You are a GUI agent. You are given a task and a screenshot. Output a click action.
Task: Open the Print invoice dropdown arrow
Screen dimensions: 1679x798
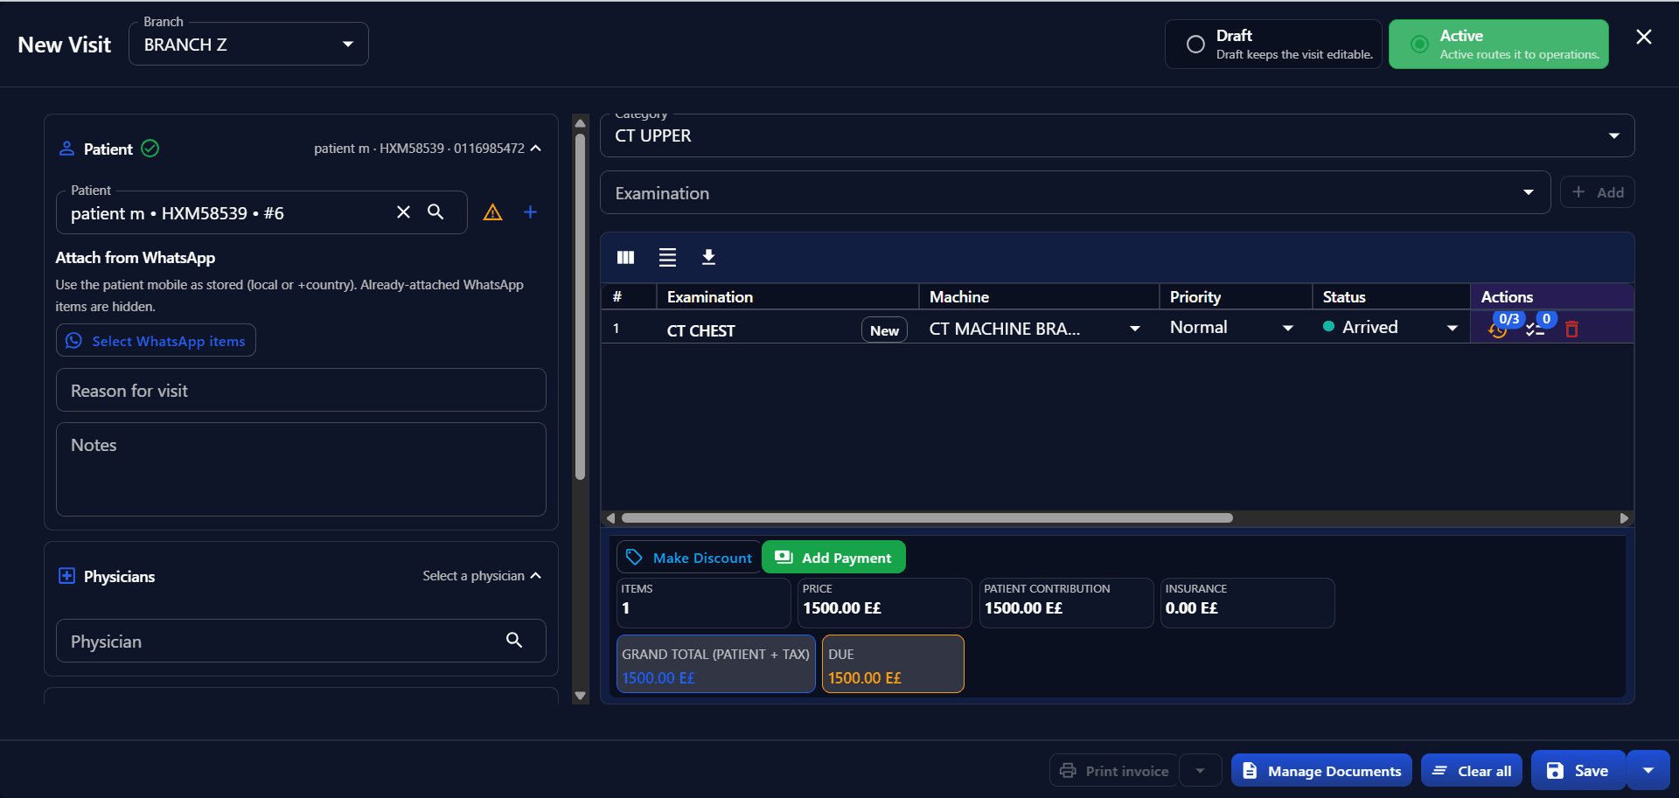point(1200,771)
